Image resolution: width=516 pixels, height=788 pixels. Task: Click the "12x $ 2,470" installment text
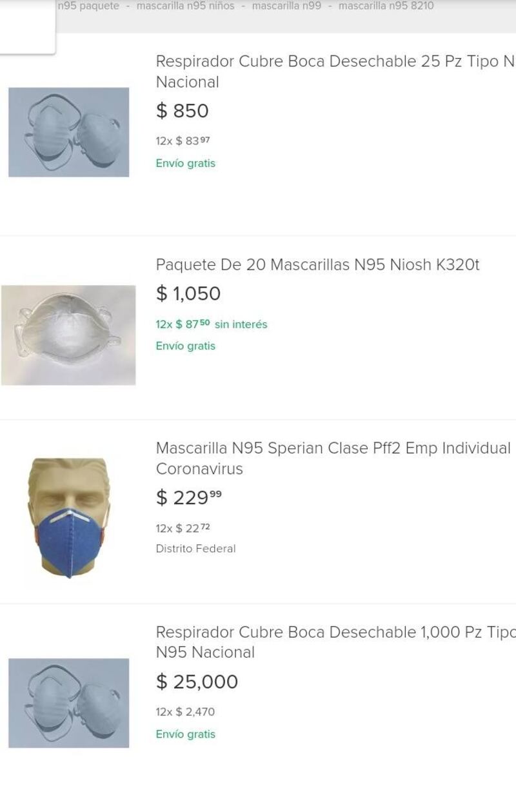[x=185, y=712]
